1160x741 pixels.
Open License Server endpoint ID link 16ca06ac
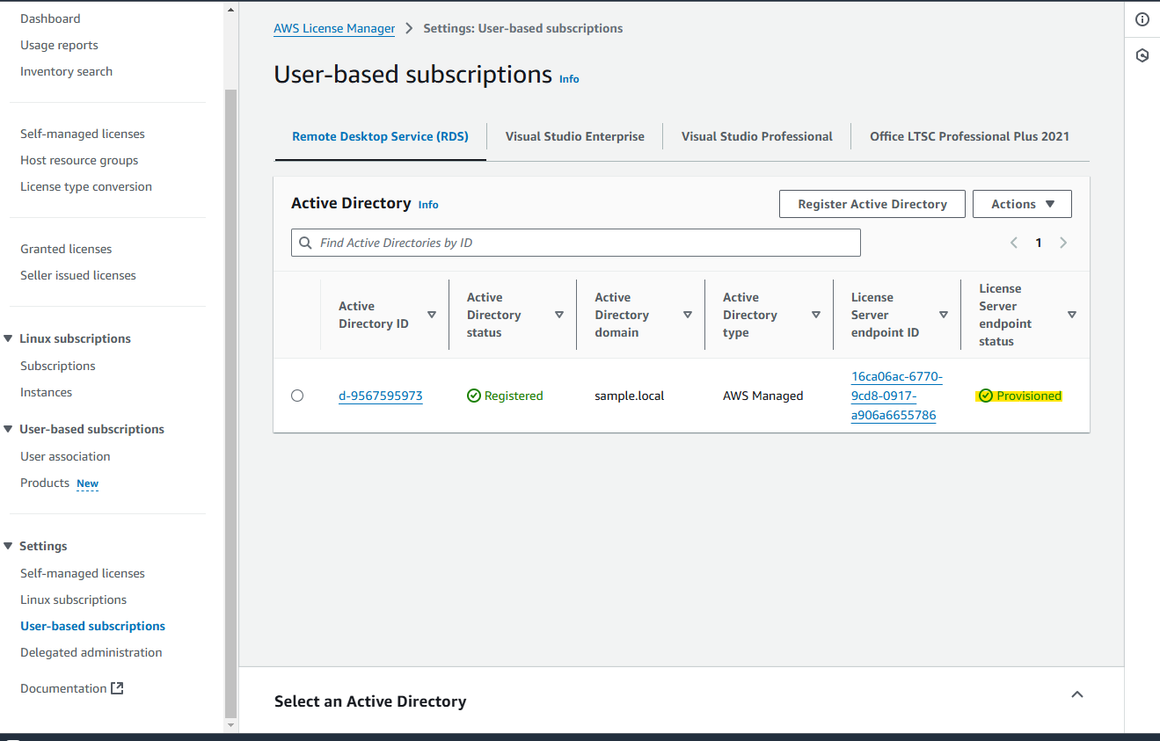(896, 396)
